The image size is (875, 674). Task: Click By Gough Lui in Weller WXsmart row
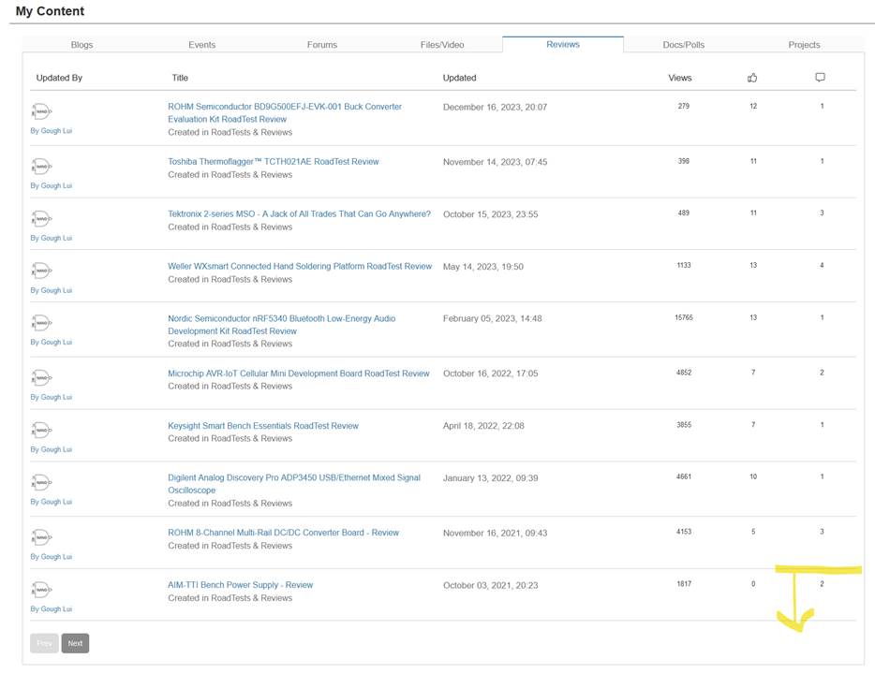point(52,290)
